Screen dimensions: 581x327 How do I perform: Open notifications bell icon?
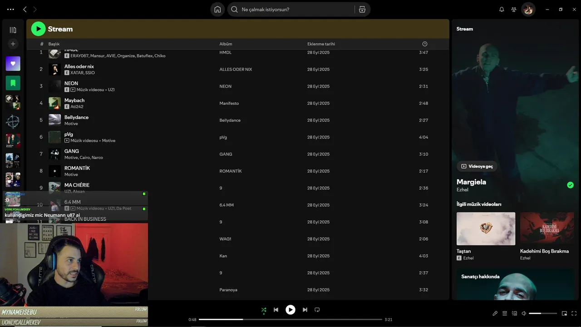(502, 9)
